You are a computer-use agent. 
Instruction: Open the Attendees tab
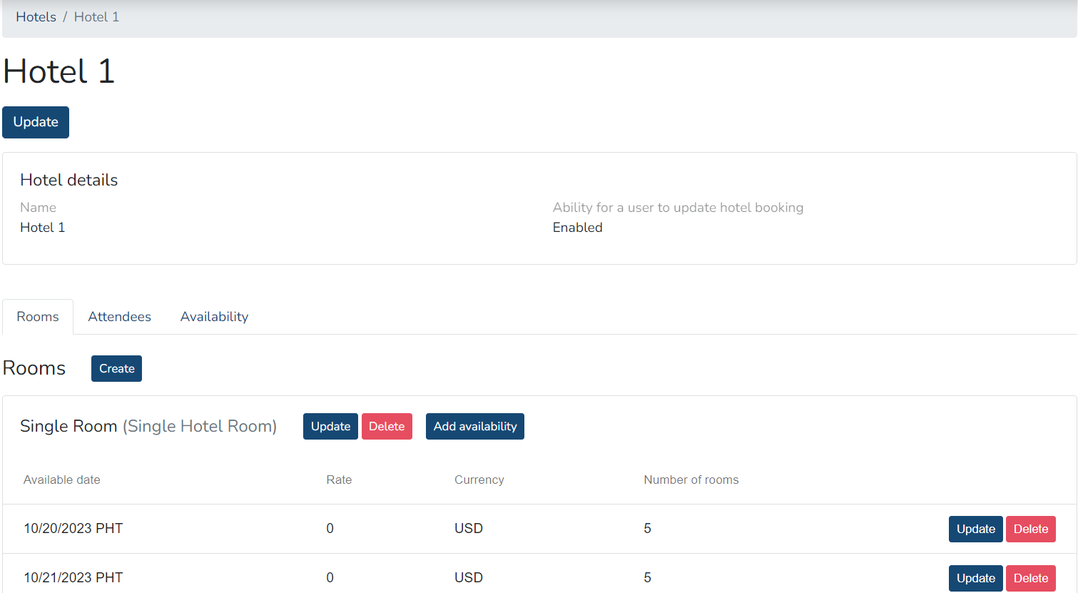tap(119, 317)
